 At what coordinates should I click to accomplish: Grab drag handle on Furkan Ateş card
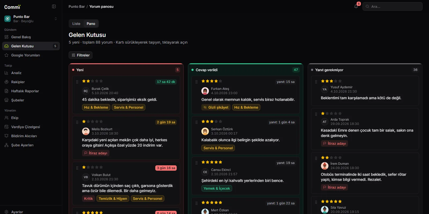point(197,82)
